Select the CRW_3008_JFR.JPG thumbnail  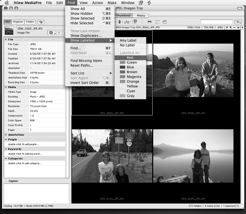(193, 70)
